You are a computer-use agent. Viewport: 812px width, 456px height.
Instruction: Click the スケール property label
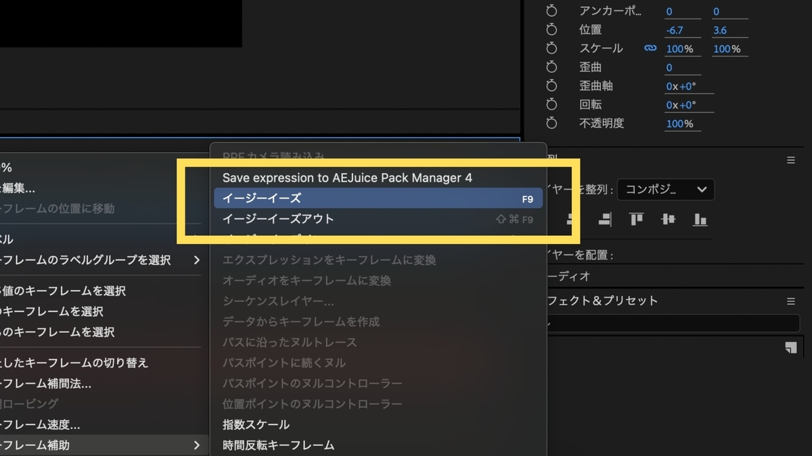(601, 49)
